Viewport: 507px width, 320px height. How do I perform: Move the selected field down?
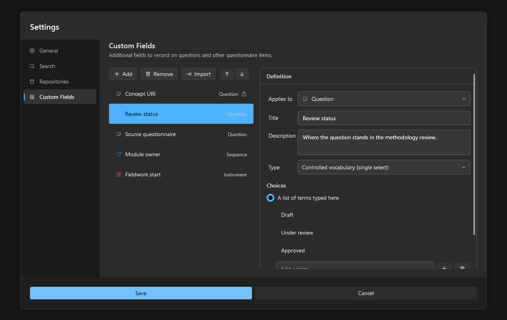coord(242,74)
